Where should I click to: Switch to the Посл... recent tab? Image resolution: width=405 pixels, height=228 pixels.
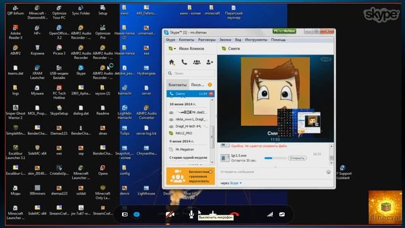click(x=197, y=85)
